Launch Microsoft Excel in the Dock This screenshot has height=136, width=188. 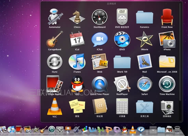coord(100,130)
